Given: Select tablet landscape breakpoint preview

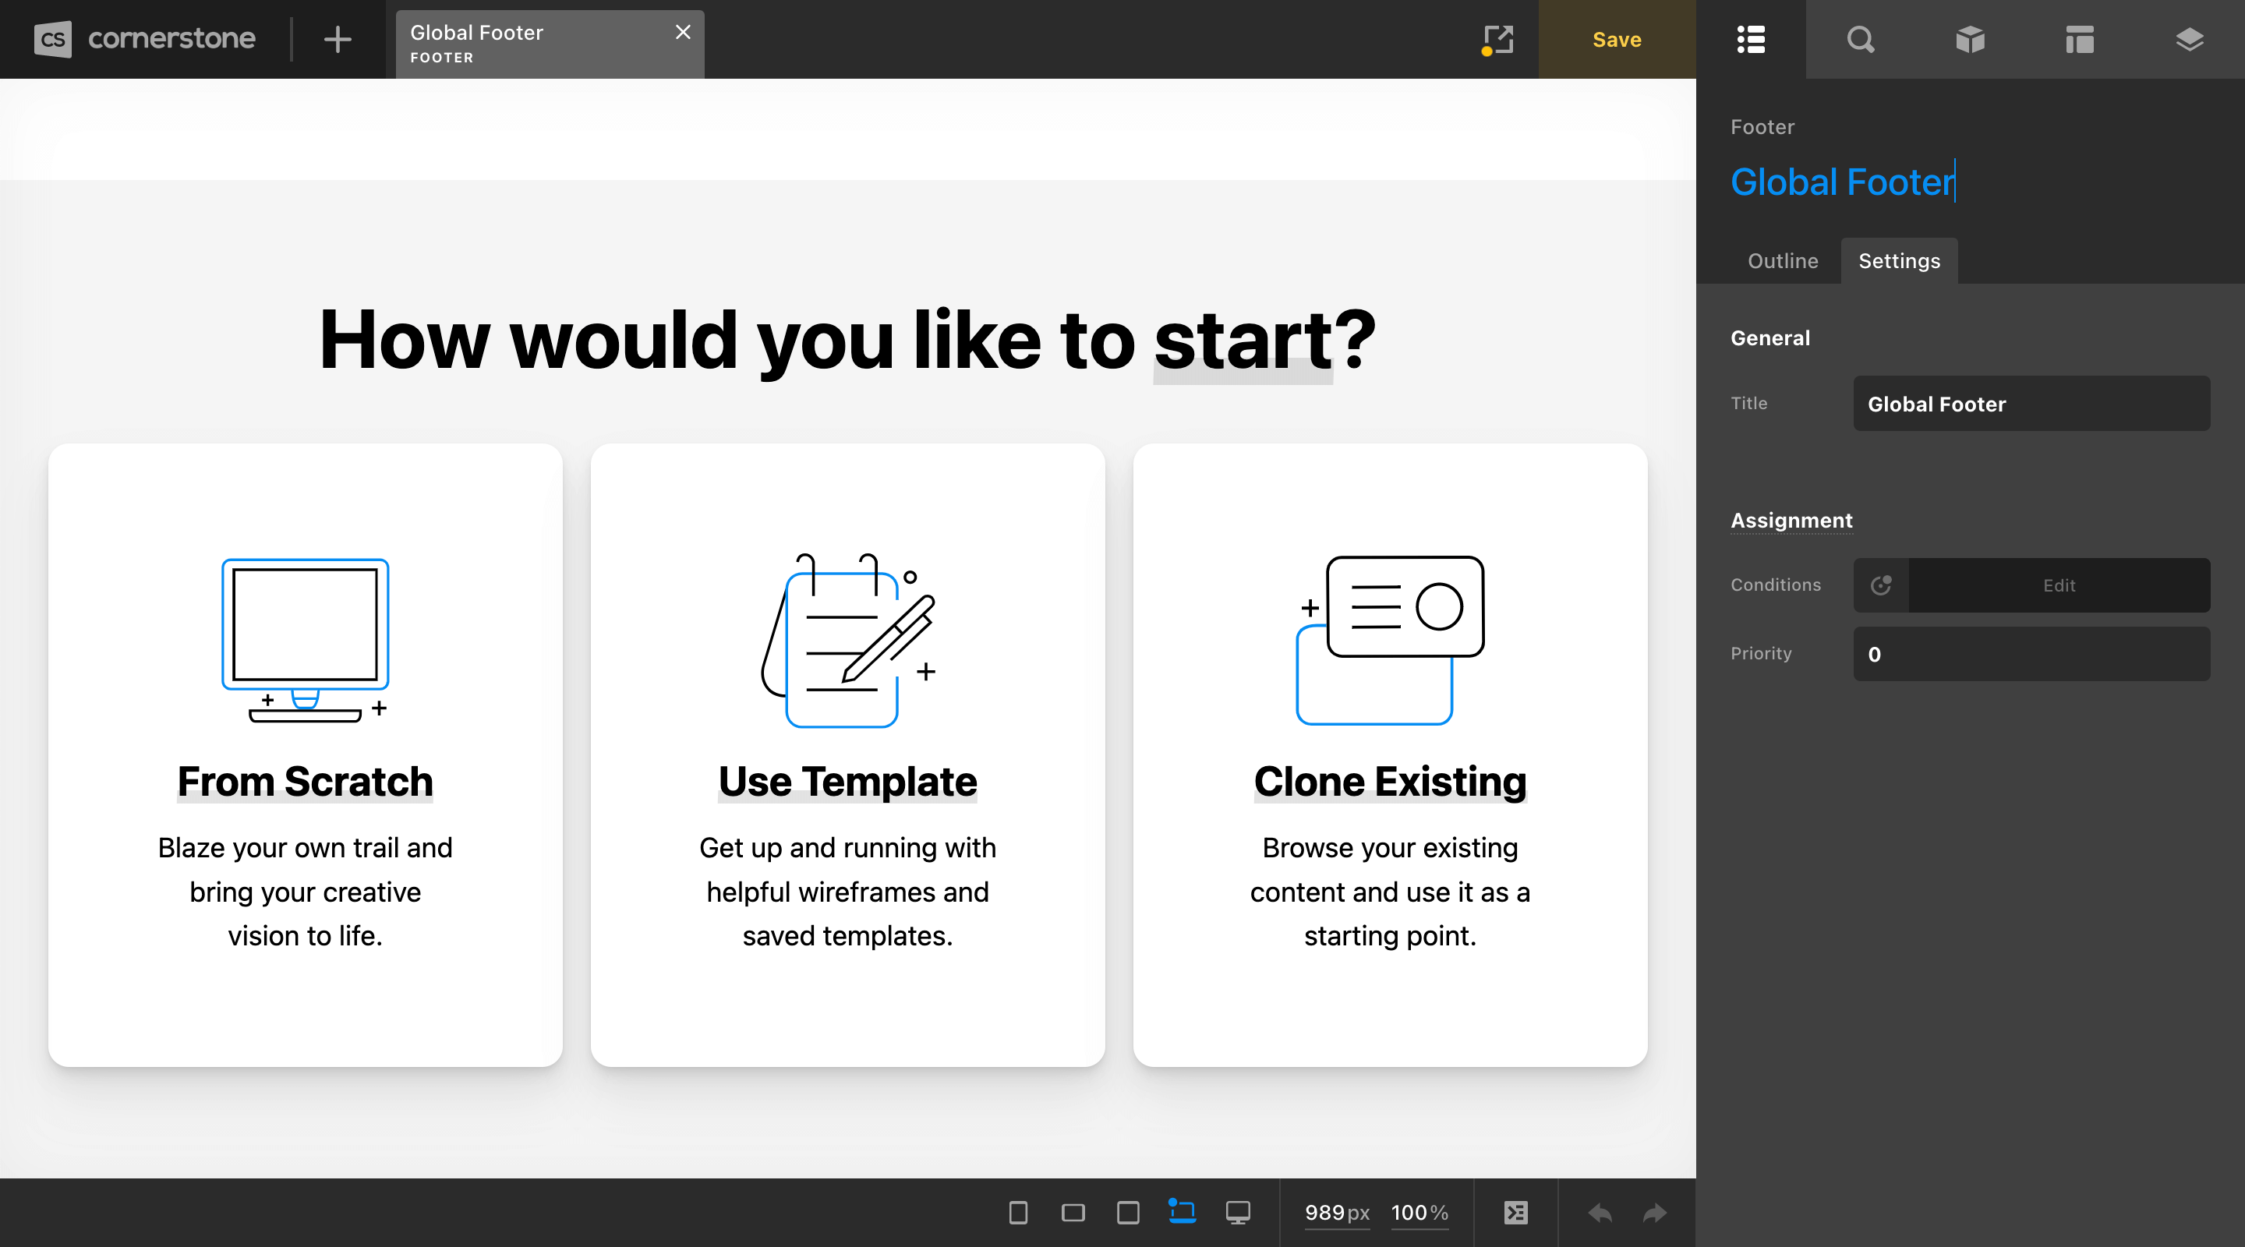Looking at the screenshot, I should pos(1128,1212).
